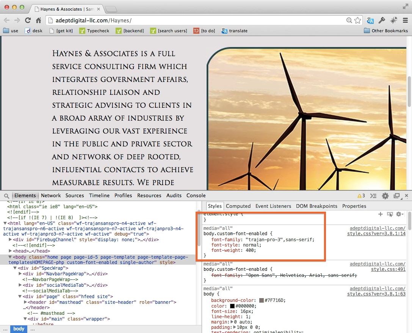Screen dimensions: 412x333
Task: Open DevTools settings gear
Action: coord(385,196)
